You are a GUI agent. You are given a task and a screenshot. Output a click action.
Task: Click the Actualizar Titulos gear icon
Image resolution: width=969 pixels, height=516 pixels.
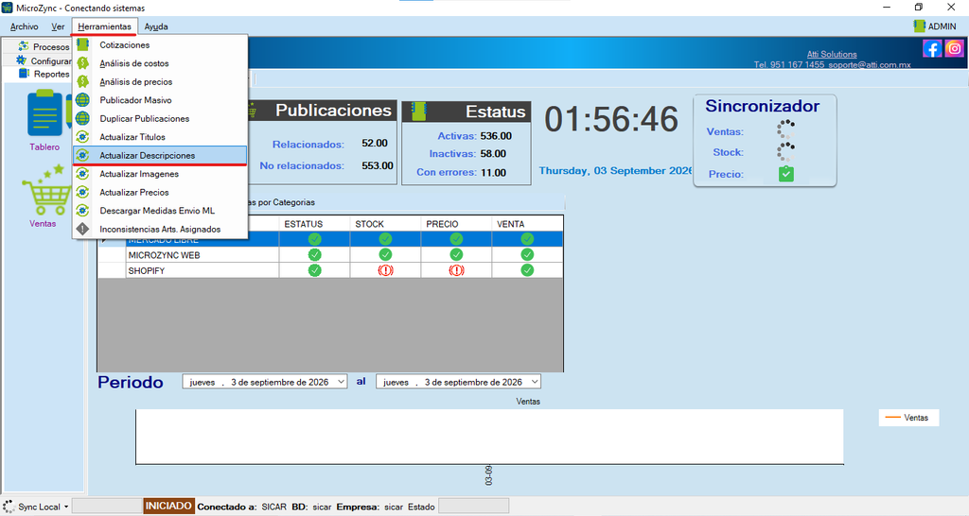(x=83, y=137)
